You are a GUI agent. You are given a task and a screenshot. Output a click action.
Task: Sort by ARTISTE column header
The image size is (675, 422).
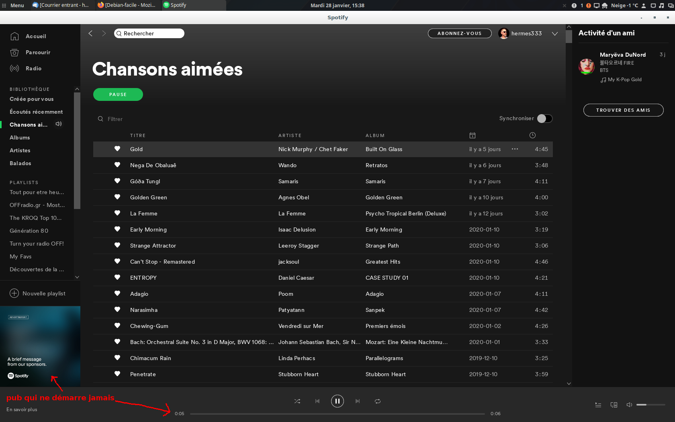pyautogui.click(x=290, y=135)
